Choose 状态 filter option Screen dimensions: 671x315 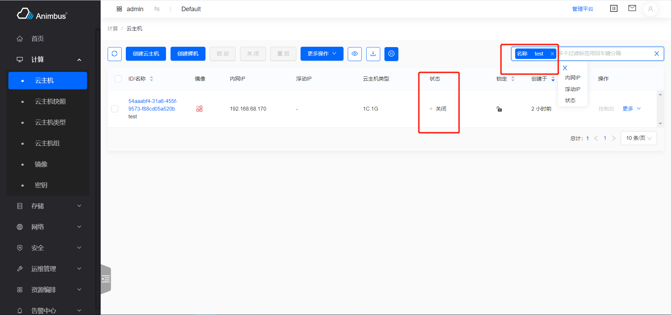(x=570, y=100)
